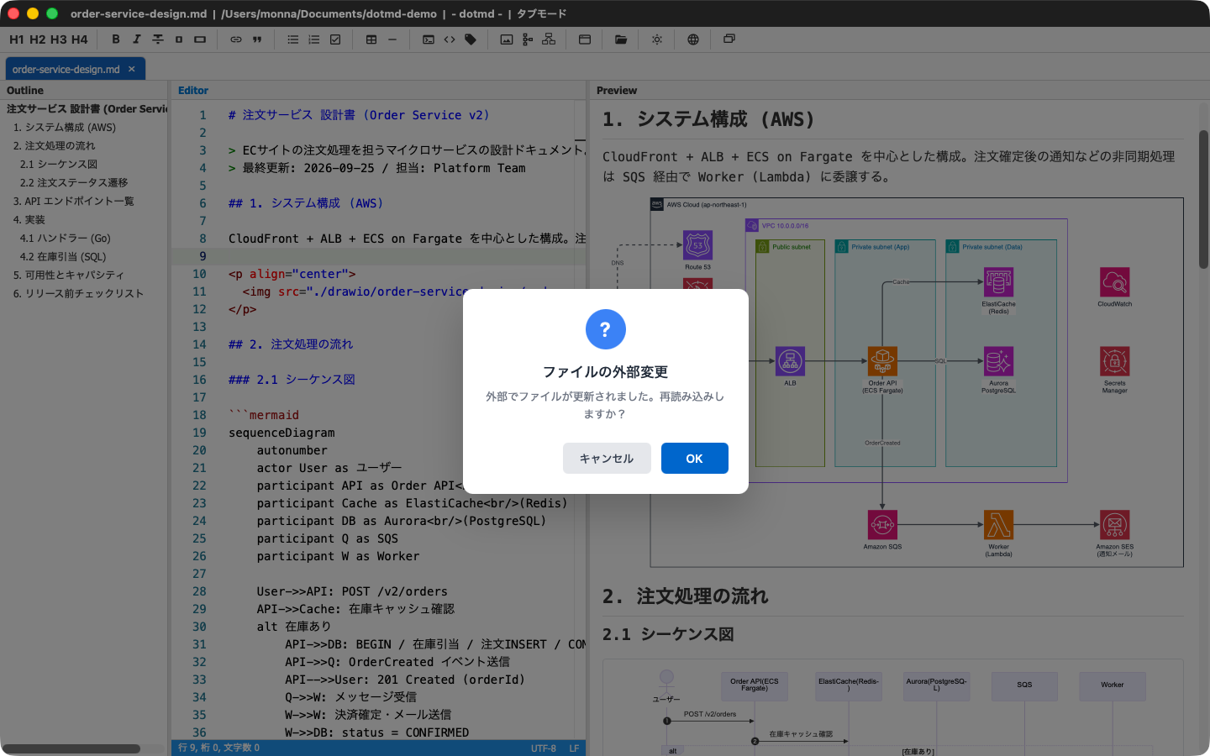Open a file with the folder icon
The image size is (1210, 756).
[x=621, y=39]
